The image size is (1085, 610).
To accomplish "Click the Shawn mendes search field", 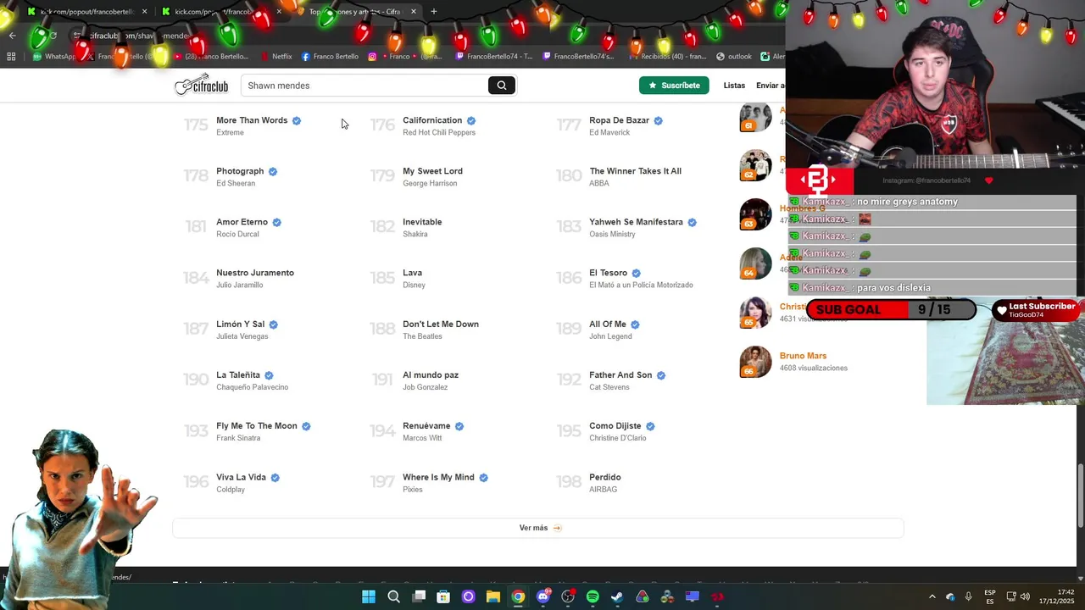I will (x=364, y=86).
